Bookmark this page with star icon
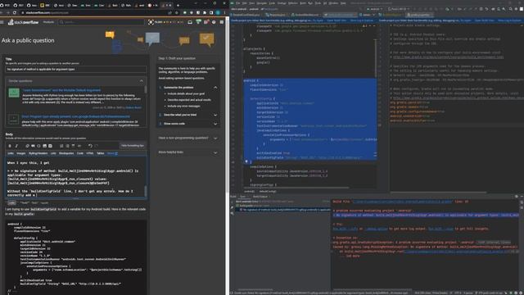524x295 pixels. tap(177, 12)
